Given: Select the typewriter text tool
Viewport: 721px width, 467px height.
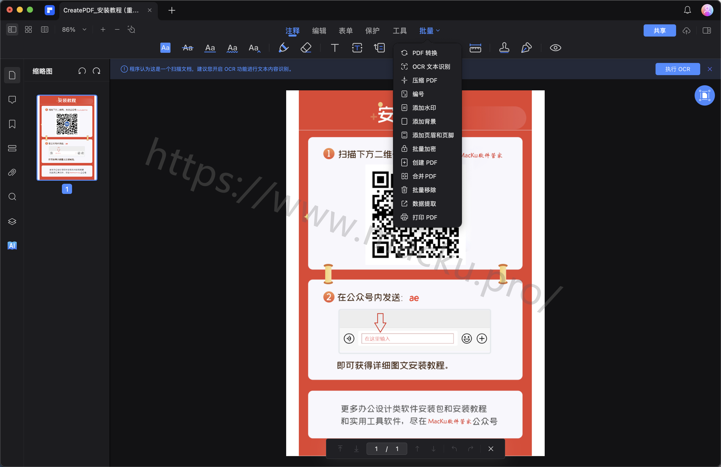Looking at the screenshot, I should (x=335, y=48).
